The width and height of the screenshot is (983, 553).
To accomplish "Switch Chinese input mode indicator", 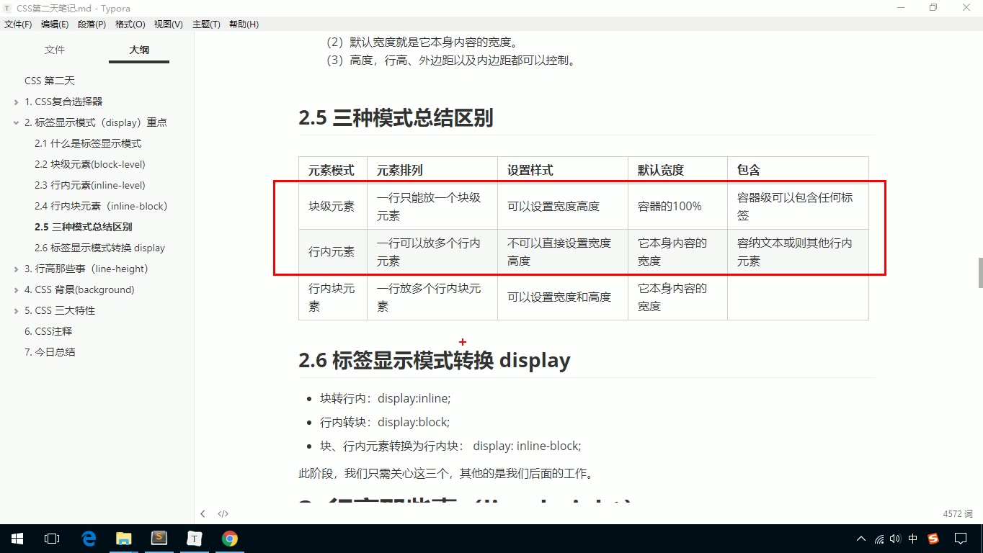I will coord(913,539).
